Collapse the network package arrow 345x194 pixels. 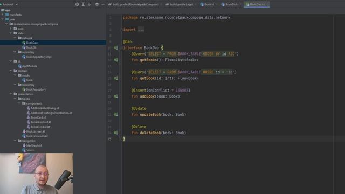(x=15, y=38)
